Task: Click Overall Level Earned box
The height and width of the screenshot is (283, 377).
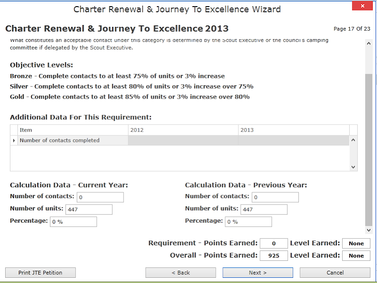Action: [x=356, y=256]
